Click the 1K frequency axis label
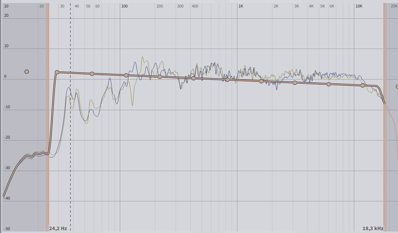 241,6
